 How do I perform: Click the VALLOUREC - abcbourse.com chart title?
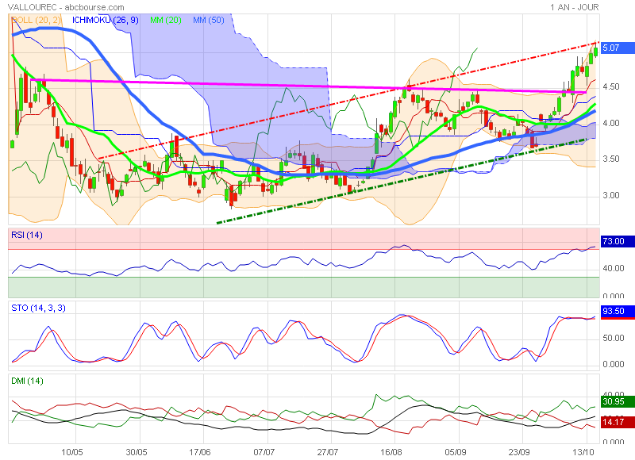click(66, 7)
